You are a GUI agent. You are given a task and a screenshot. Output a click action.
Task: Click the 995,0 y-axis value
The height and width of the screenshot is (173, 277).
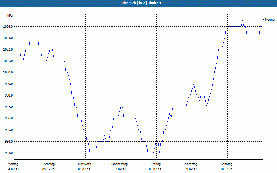[8, 130]
